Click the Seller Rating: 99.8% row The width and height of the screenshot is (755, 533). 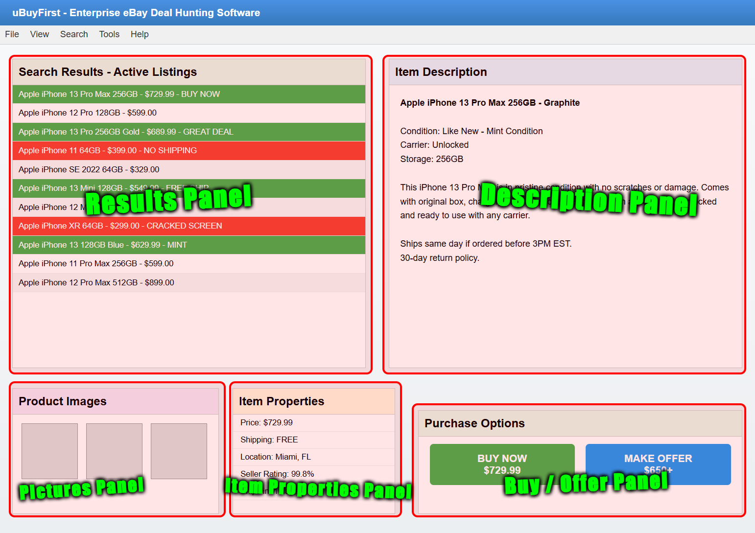coord(313,474)
